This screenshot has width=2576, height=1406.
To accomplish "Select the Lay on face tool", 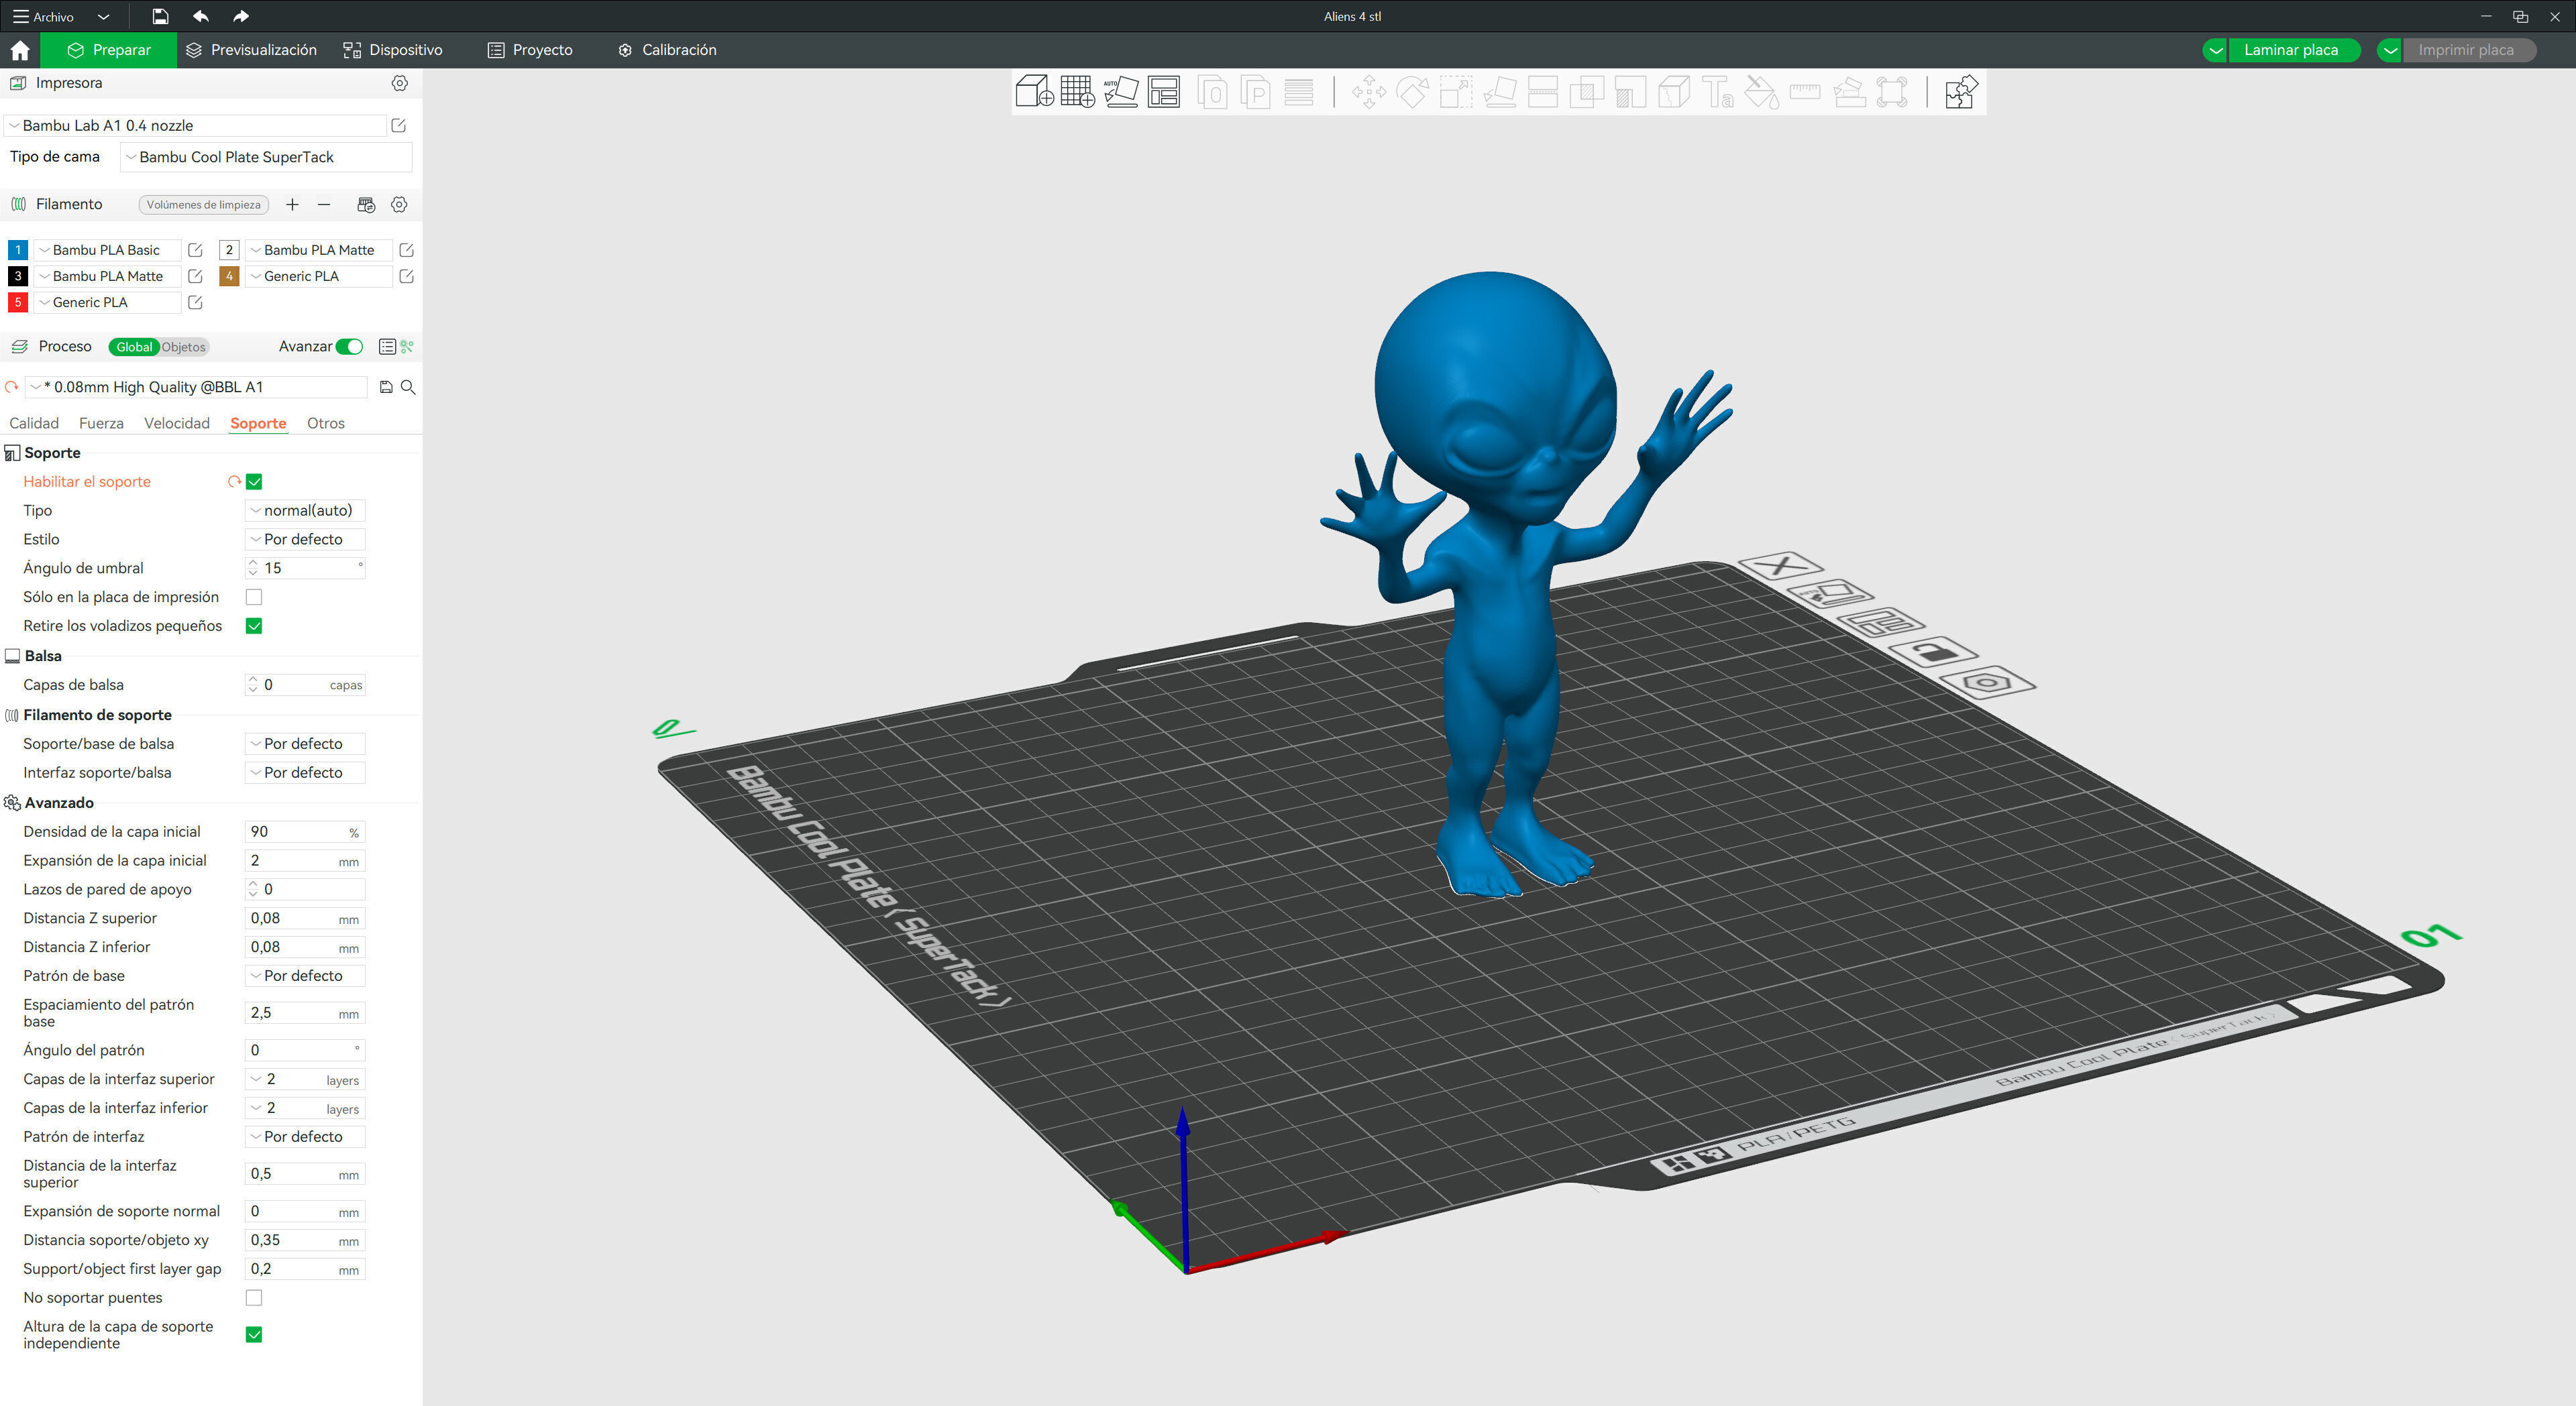I will click(x=1499, y=93).
